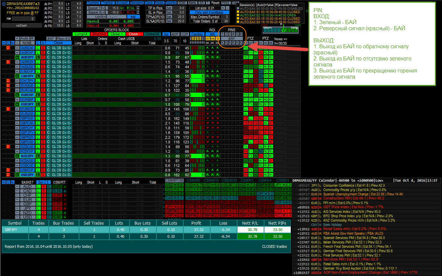Switch to the Sessions tab
The height and width of the screenshot is (276, 442).
[x=137, y=3]
